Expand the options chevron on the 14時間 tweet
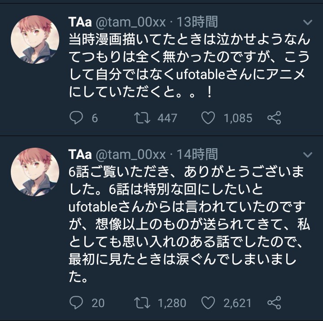Screen dimensions: 323x321 coord(308,155)
